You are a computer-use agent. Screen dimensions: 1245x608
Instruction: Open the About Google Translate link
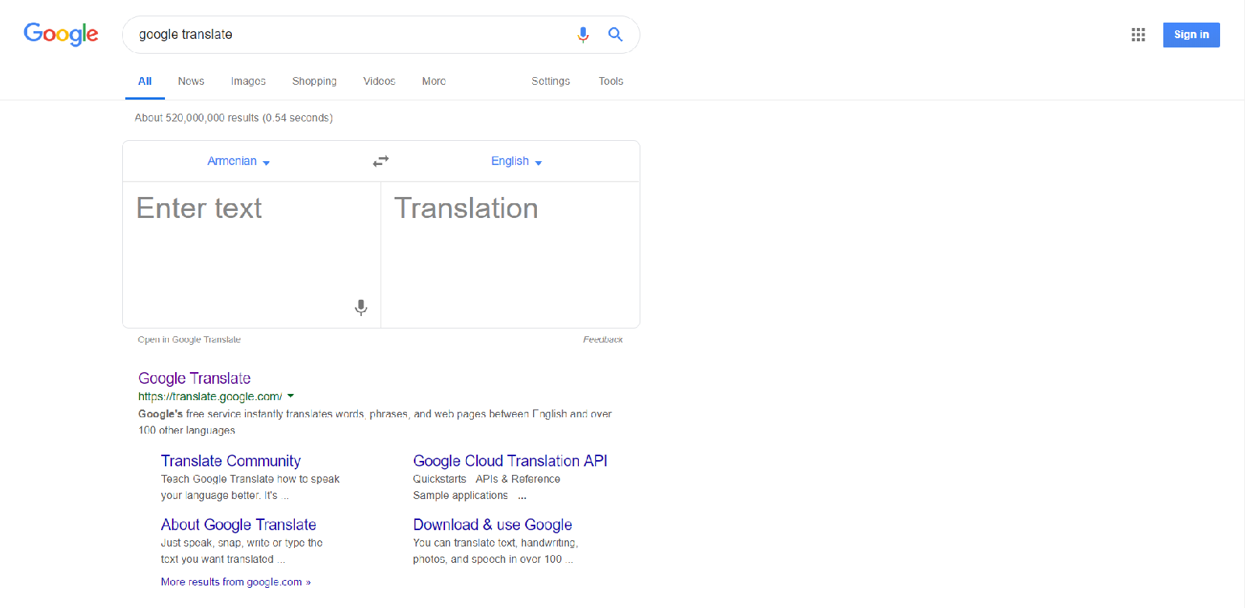[238, 525]
